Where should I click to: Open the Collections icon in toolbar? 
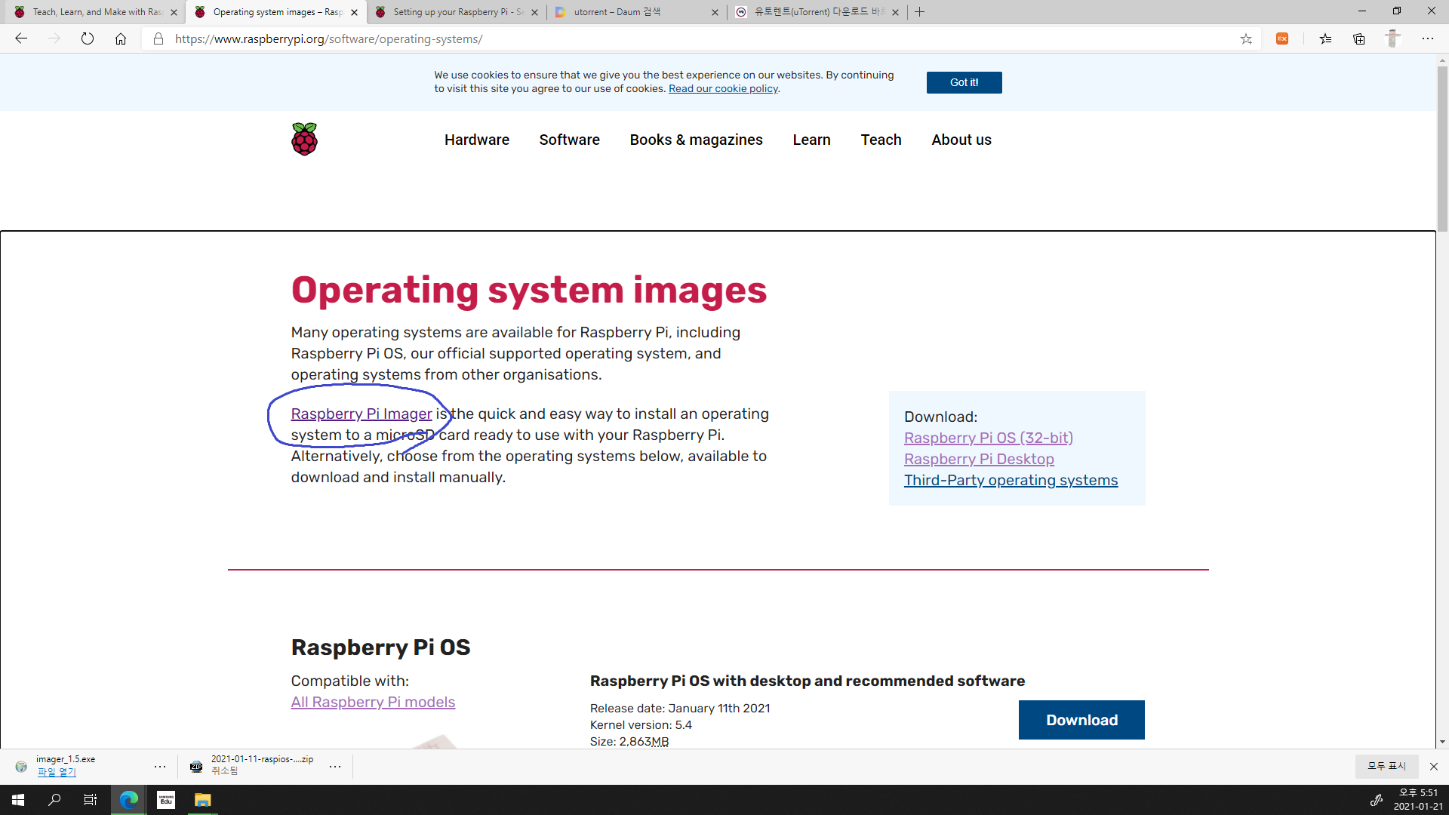(x=1359, y=38)
